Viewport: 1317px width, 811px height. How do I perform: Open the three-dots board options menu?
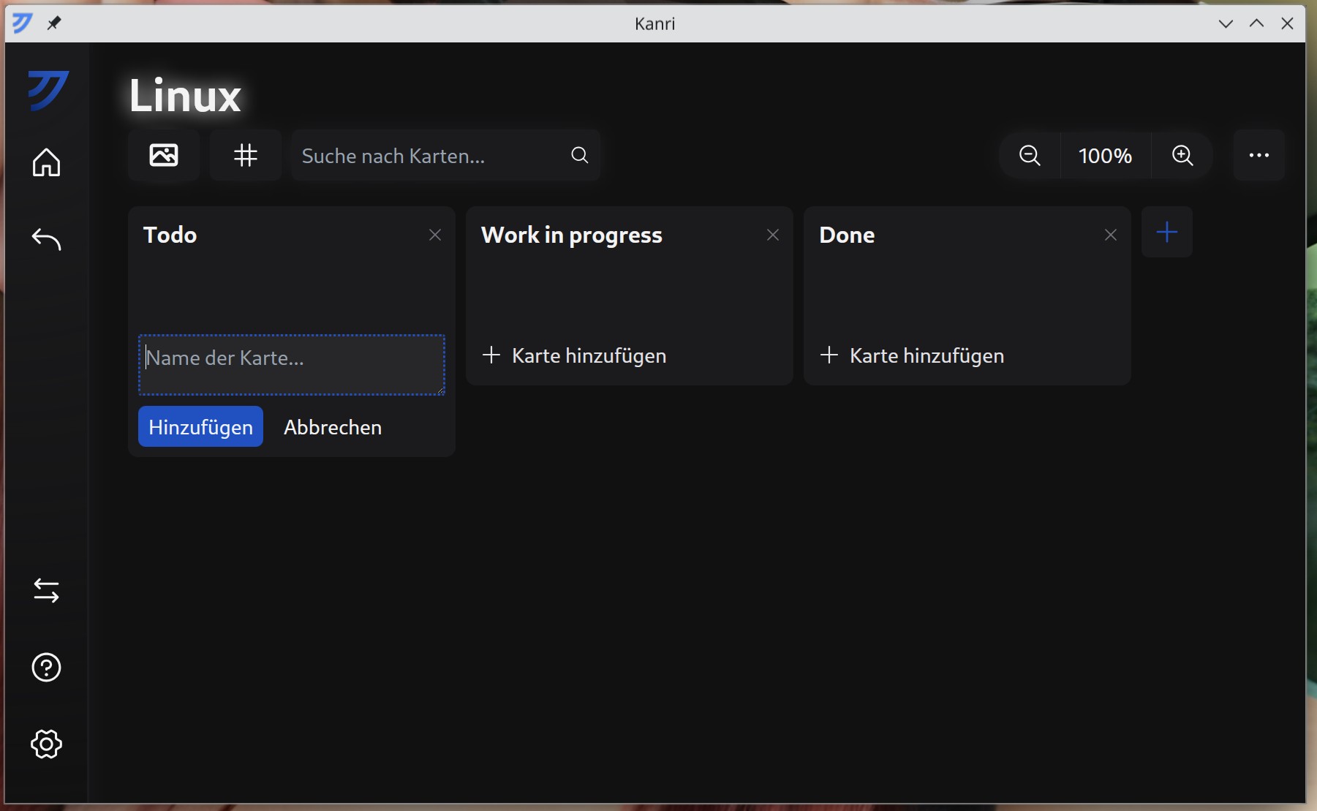tap(1259, 155)
